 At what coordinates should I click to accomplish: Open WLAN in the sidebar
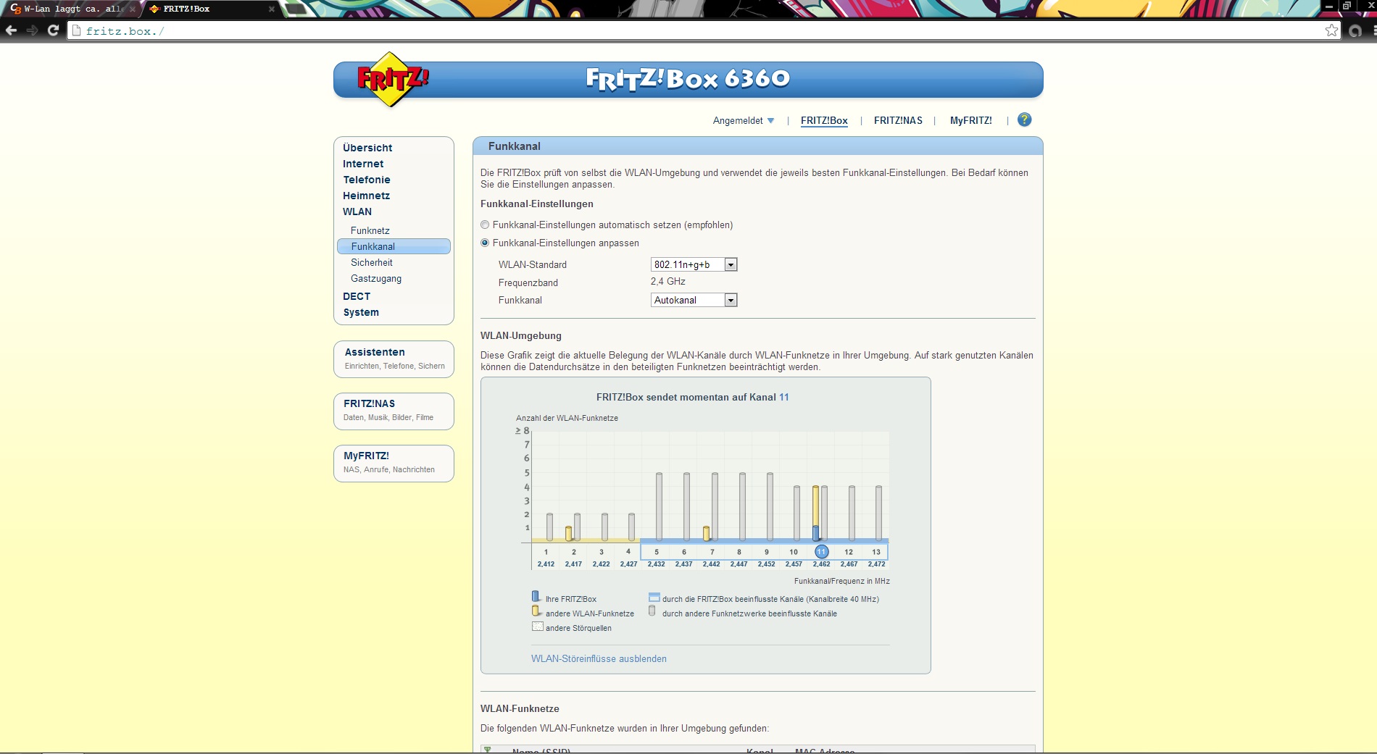tap(357, 211)
